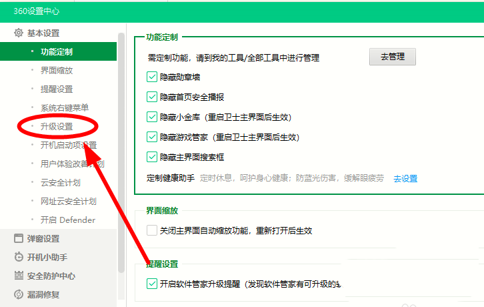
Task: Click the 去管理 button
Action: (x=392, y=57)
